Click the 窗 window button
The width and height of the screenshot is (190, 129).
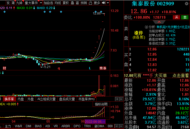click(x=77, y=3)
